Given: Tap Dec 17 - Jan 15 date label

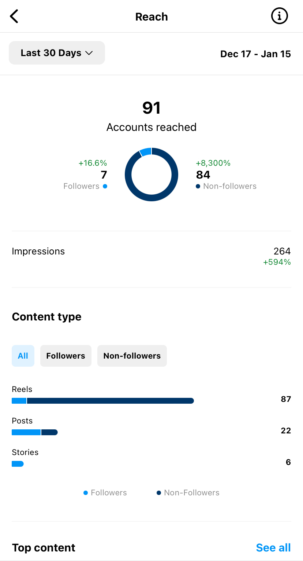Looking at the screenshot, I should [255, 54].
